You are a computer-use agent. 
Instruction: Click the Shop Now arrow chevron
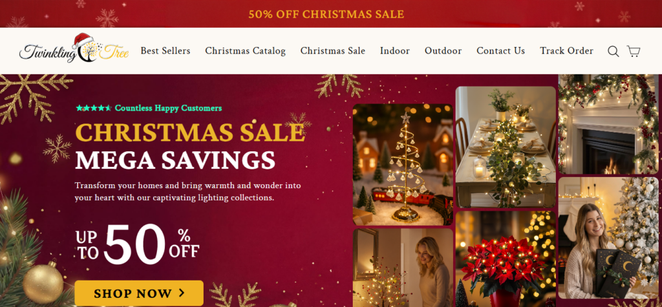pyautogui.click(x=182, y=293)
